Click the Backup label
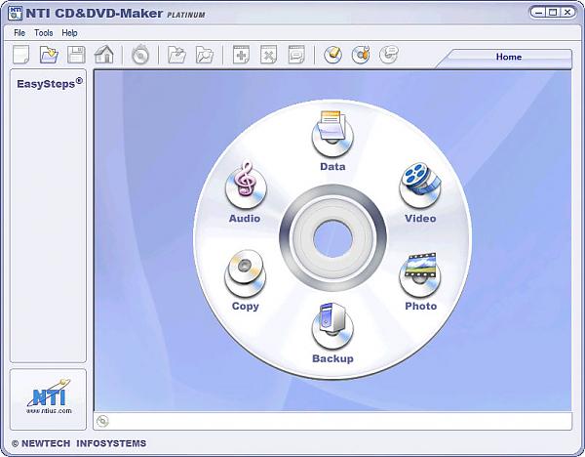The width and height of the screenshot is (585, 457). coord(332,358)
